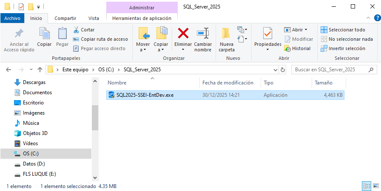Select FLS LUQUE (E:) drive
The height and width of the screenshot is (191, 381).
point(35,174)
